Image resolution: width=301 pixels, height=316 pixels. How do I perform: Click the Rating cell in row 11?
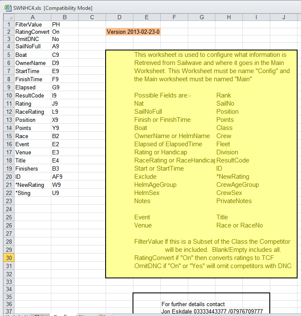coord(32,103)
